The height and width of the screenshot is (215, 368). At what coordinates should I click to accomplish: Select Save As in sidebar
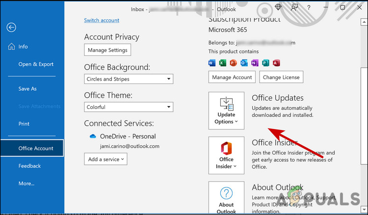click(x=27, y=89)
